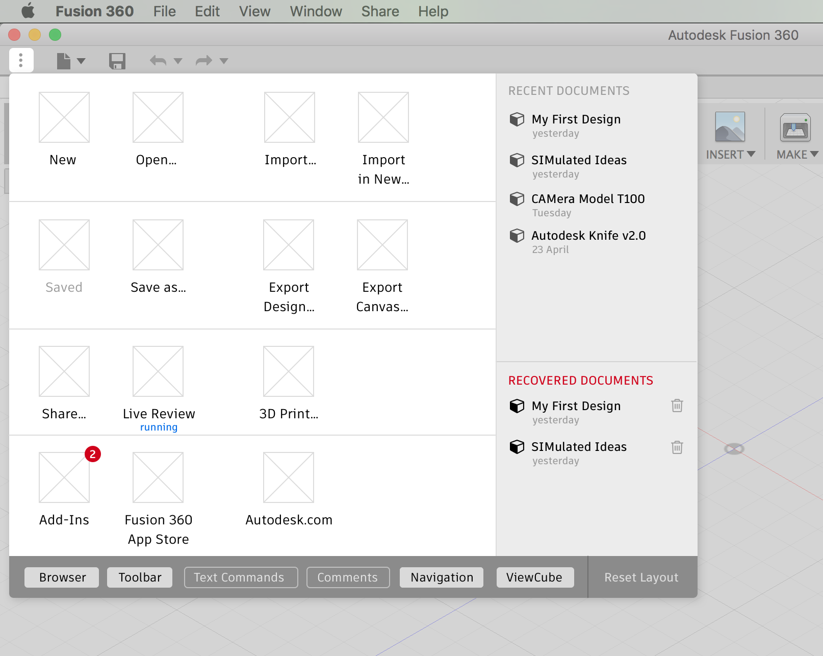This screenshot has height=656, width=823.
Task: Click the Share... tile
Action: click(x=64, y=384)
